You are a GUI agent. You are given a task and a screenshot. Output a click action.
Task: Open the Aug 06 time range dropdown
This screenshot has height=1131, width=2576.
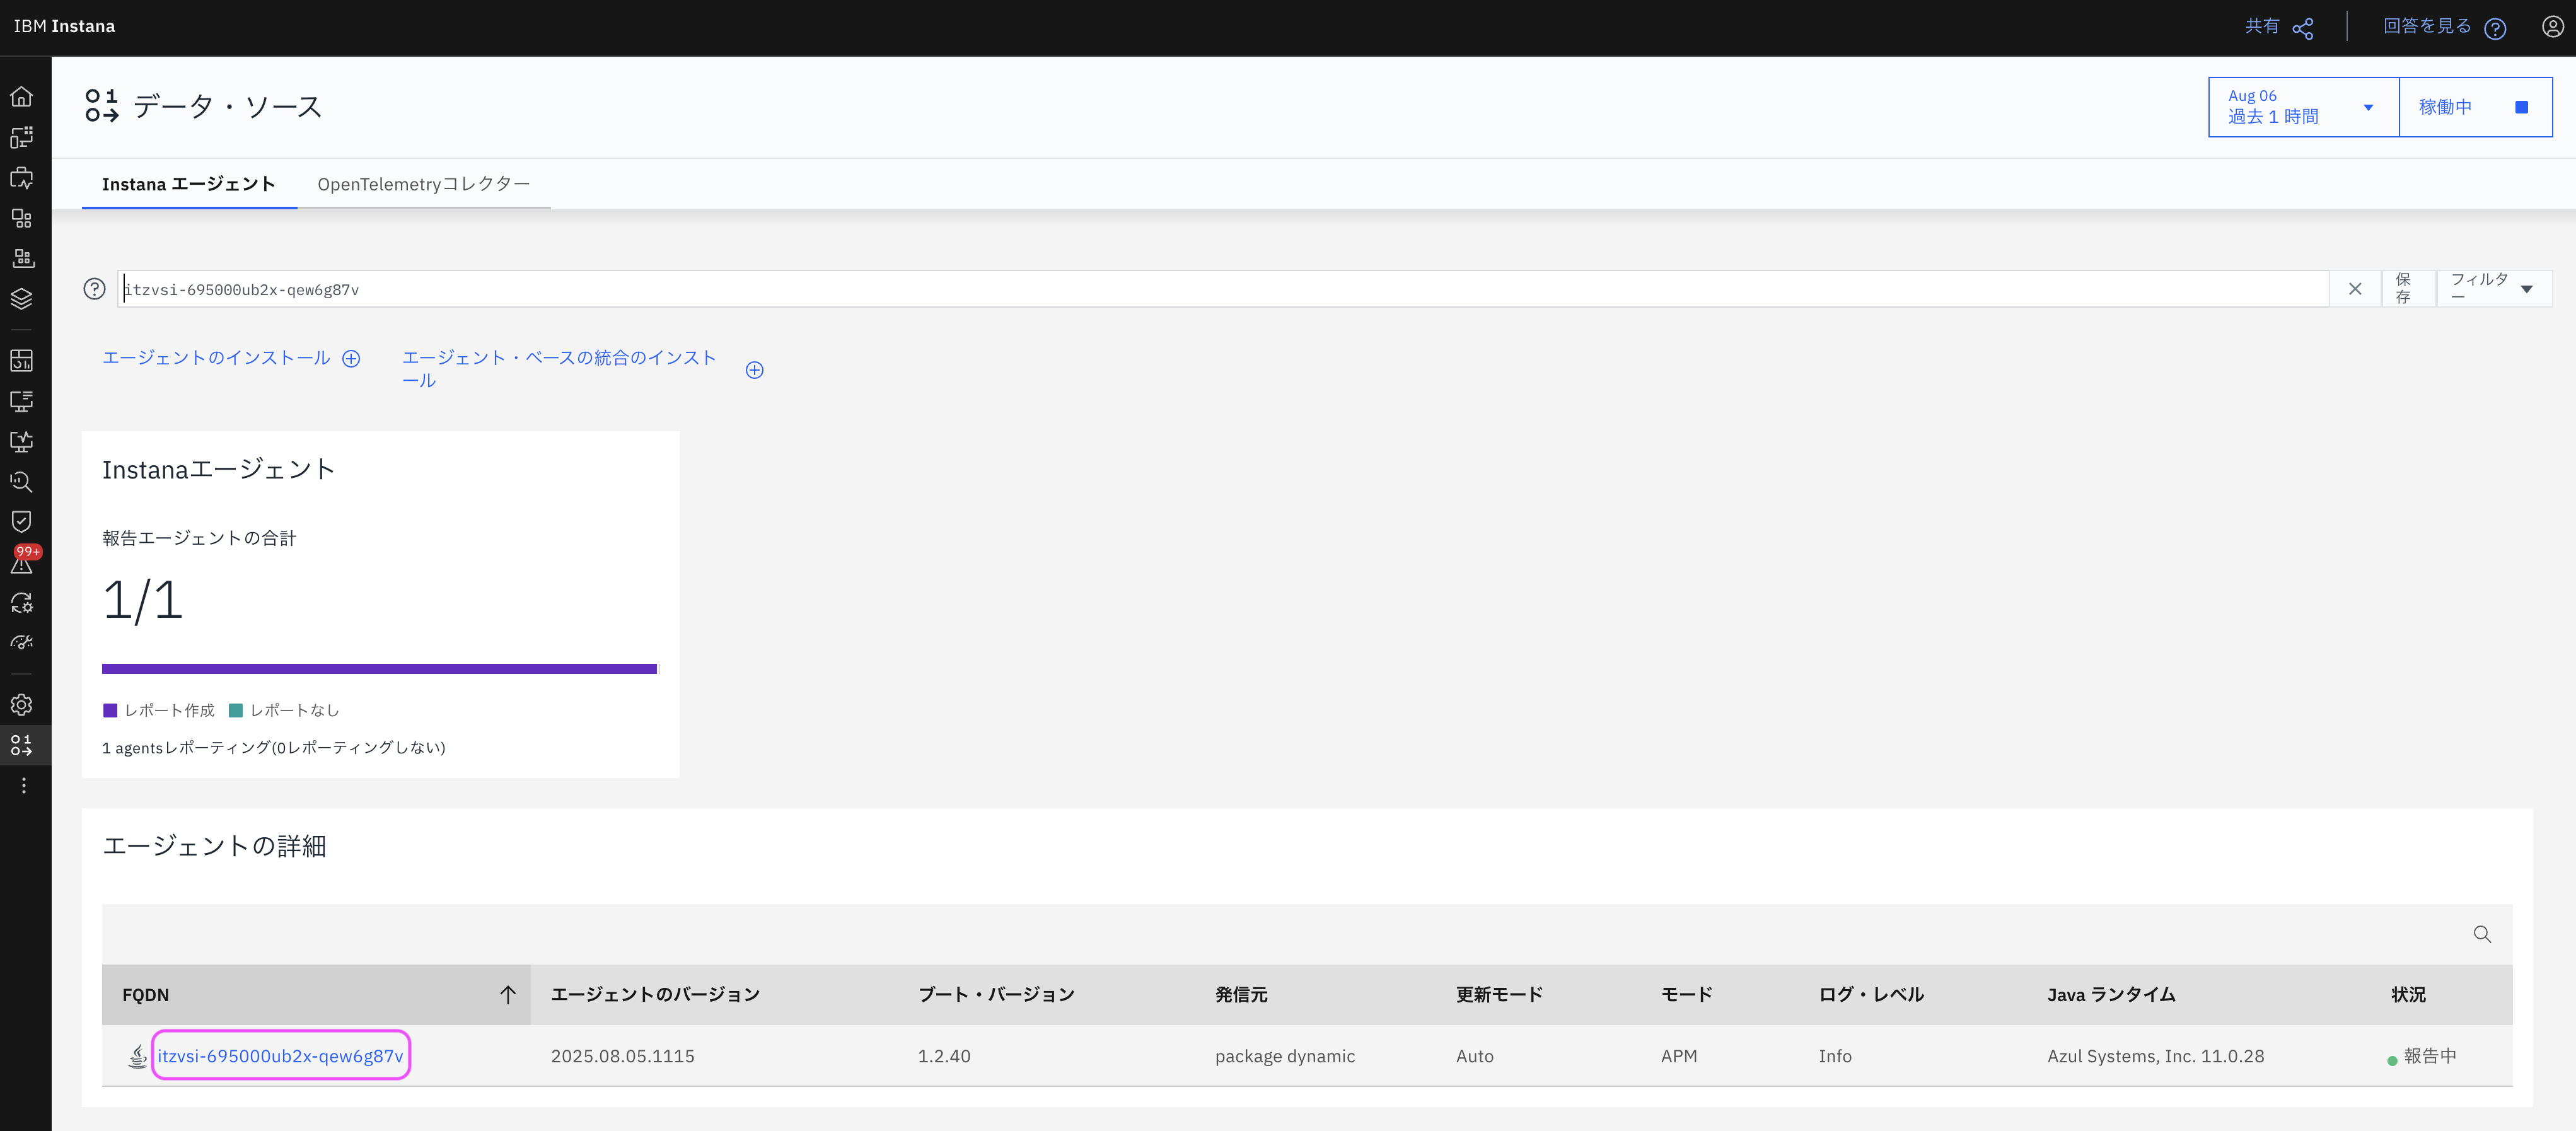[2301, 107]
